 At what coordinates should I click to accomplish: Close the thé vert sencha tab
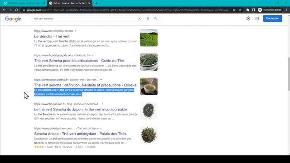89,3
